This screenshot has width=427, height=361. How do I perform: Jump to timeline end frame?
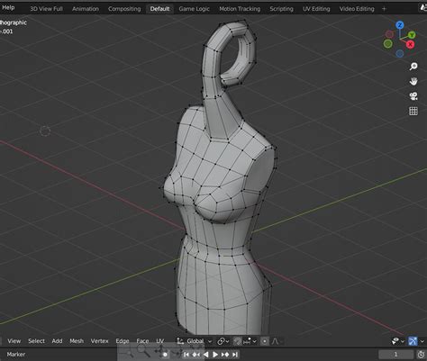point(235,355)
